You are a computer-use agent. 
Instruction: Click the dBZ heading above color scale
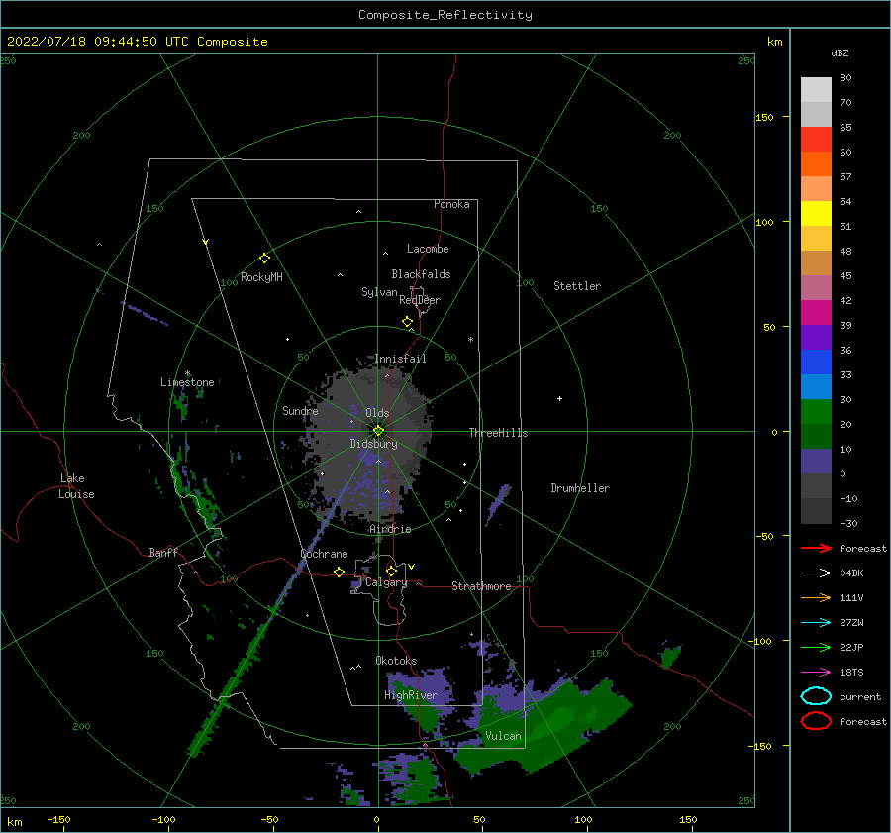[x=840, y=52]
